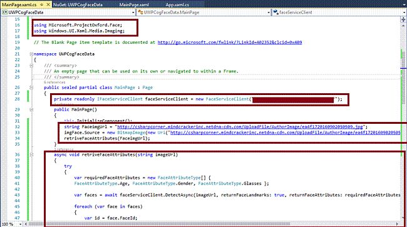Click 'IFaceServiceClient' on line 28
The image size is (407, 227).
120,99
